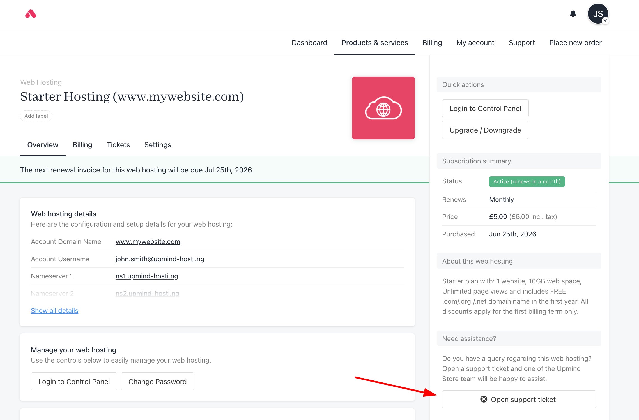639x420 pixels.
Task: Click the ns1.upmind-hosti.ng nameserver link
Action: point(147,276)
